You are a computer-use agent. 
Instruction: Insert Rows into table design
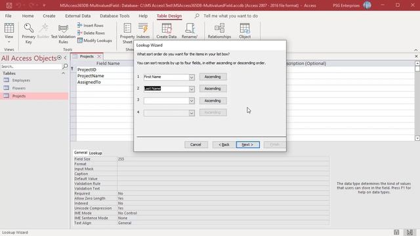[91, 26]
